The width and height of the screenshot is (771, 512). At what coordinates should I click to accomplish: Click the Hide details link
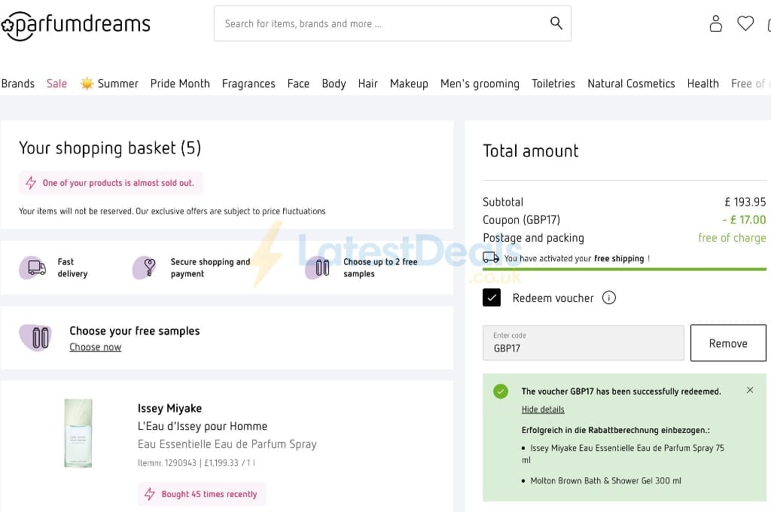[543, 409]
